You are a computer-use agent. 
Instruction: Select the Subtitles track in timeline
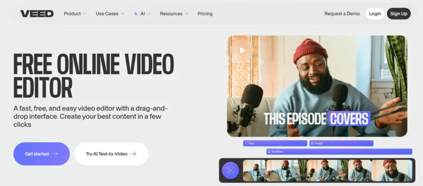(339, 152)
